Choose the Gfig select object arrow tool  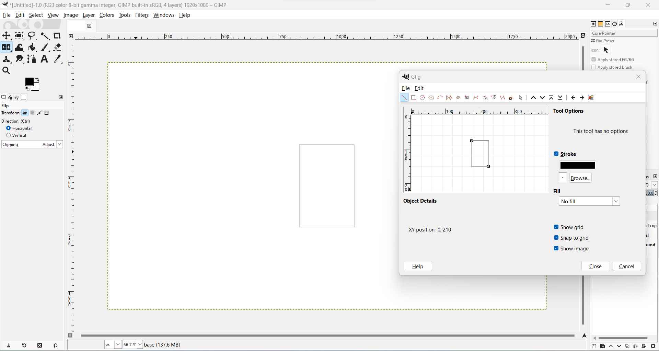coord(521,98)
